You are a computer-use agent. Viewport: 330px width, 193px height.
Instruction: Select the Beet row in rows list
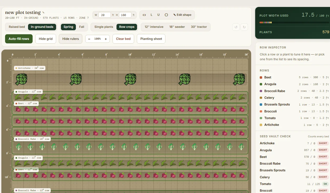coord(294,77)
